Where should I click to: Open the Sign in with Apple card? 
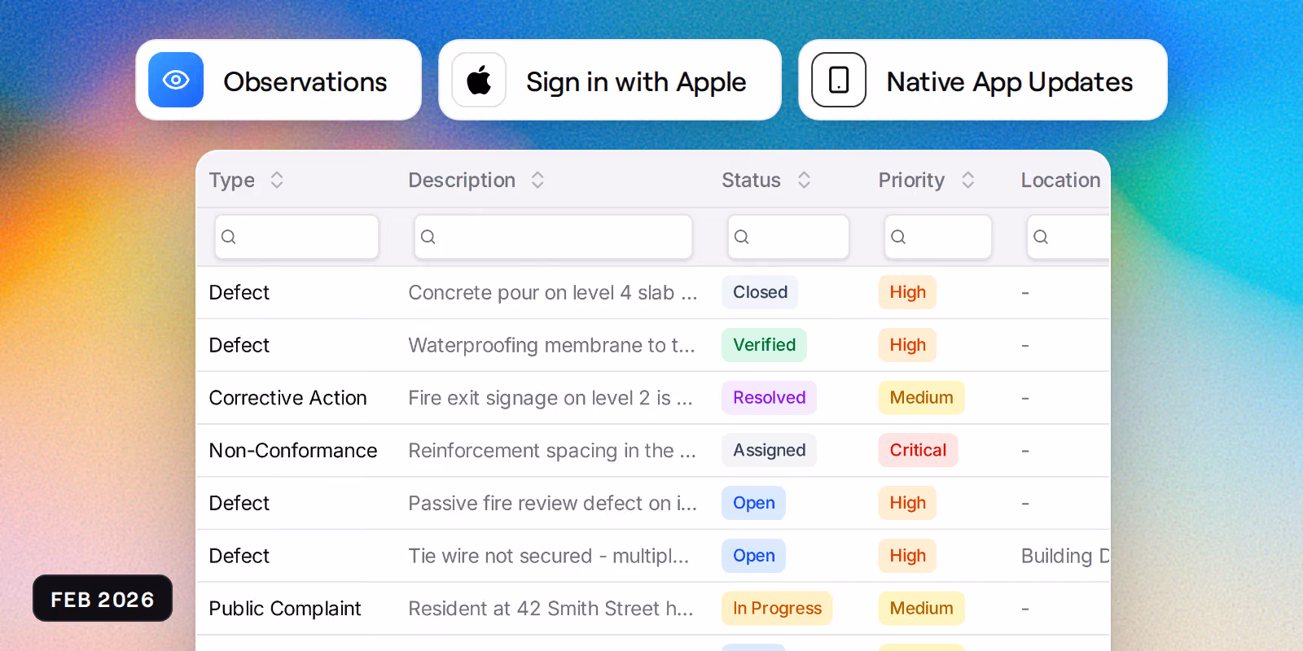tap(610, 80)
